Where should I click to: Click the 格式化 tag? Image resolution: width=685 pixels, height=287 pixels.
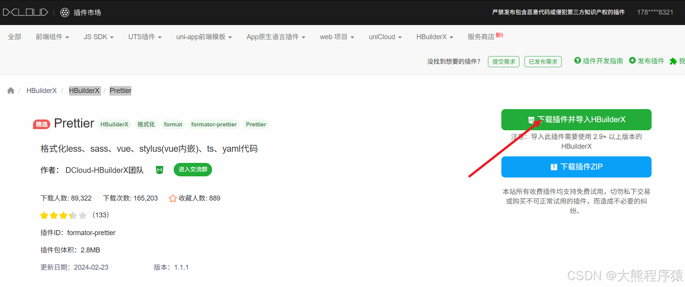click(146, 124)
